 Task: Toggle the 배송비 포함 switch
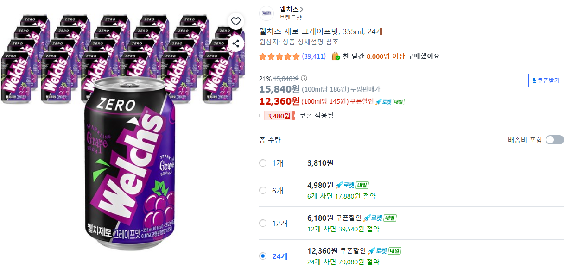(554, 140)
